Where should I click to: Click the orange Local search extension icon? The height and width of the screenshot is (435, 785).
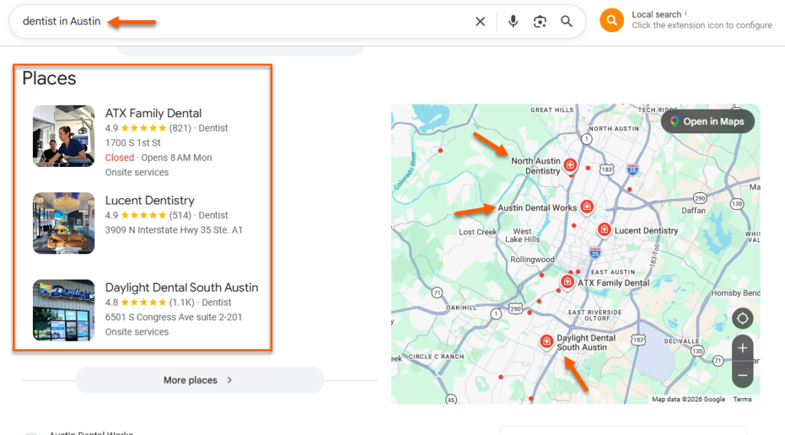[x=611, y=20]
